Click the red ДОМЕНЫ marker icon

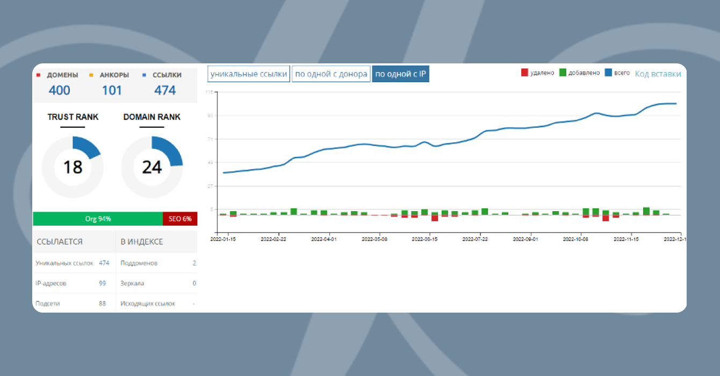(38, 75)
